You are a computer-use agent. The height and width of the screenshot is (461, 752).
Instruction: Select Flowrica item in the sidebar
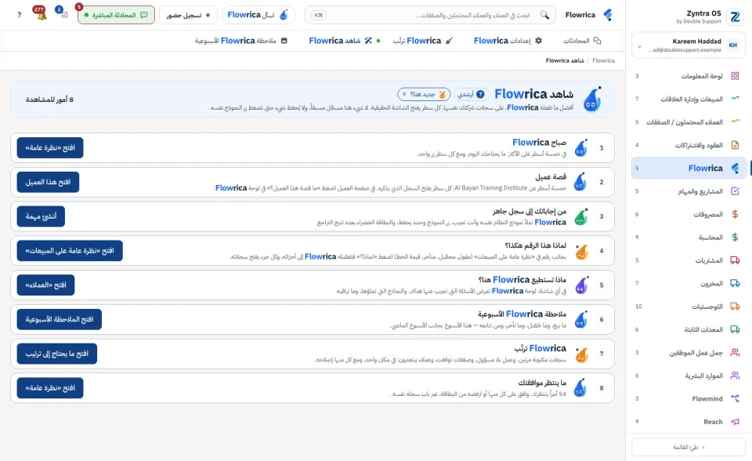click(x=689, y=168)
